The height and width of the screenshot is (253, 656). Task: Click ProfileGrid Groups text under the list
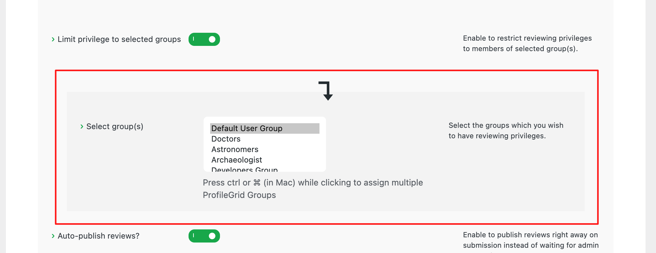[239, 195]
